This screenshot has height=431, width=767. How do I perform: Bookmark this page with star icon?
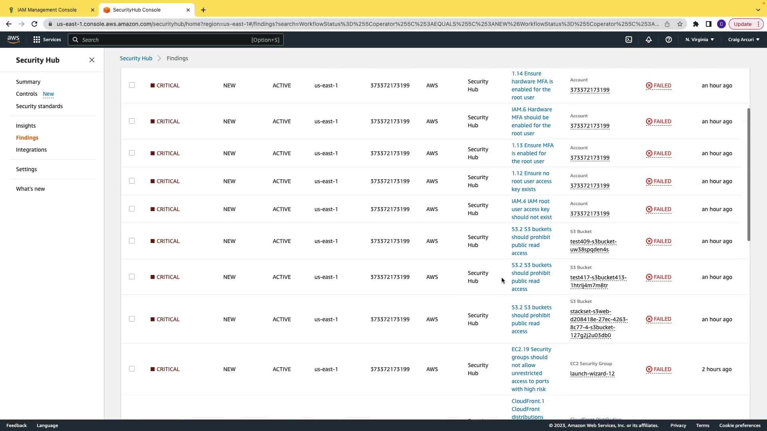click(680, 24)
